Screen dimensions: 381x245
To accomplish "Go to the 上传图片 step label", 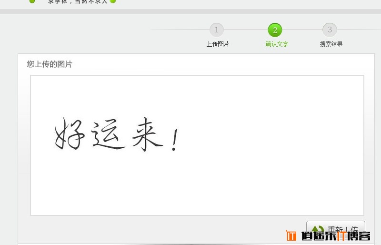I will click(218, 44).
